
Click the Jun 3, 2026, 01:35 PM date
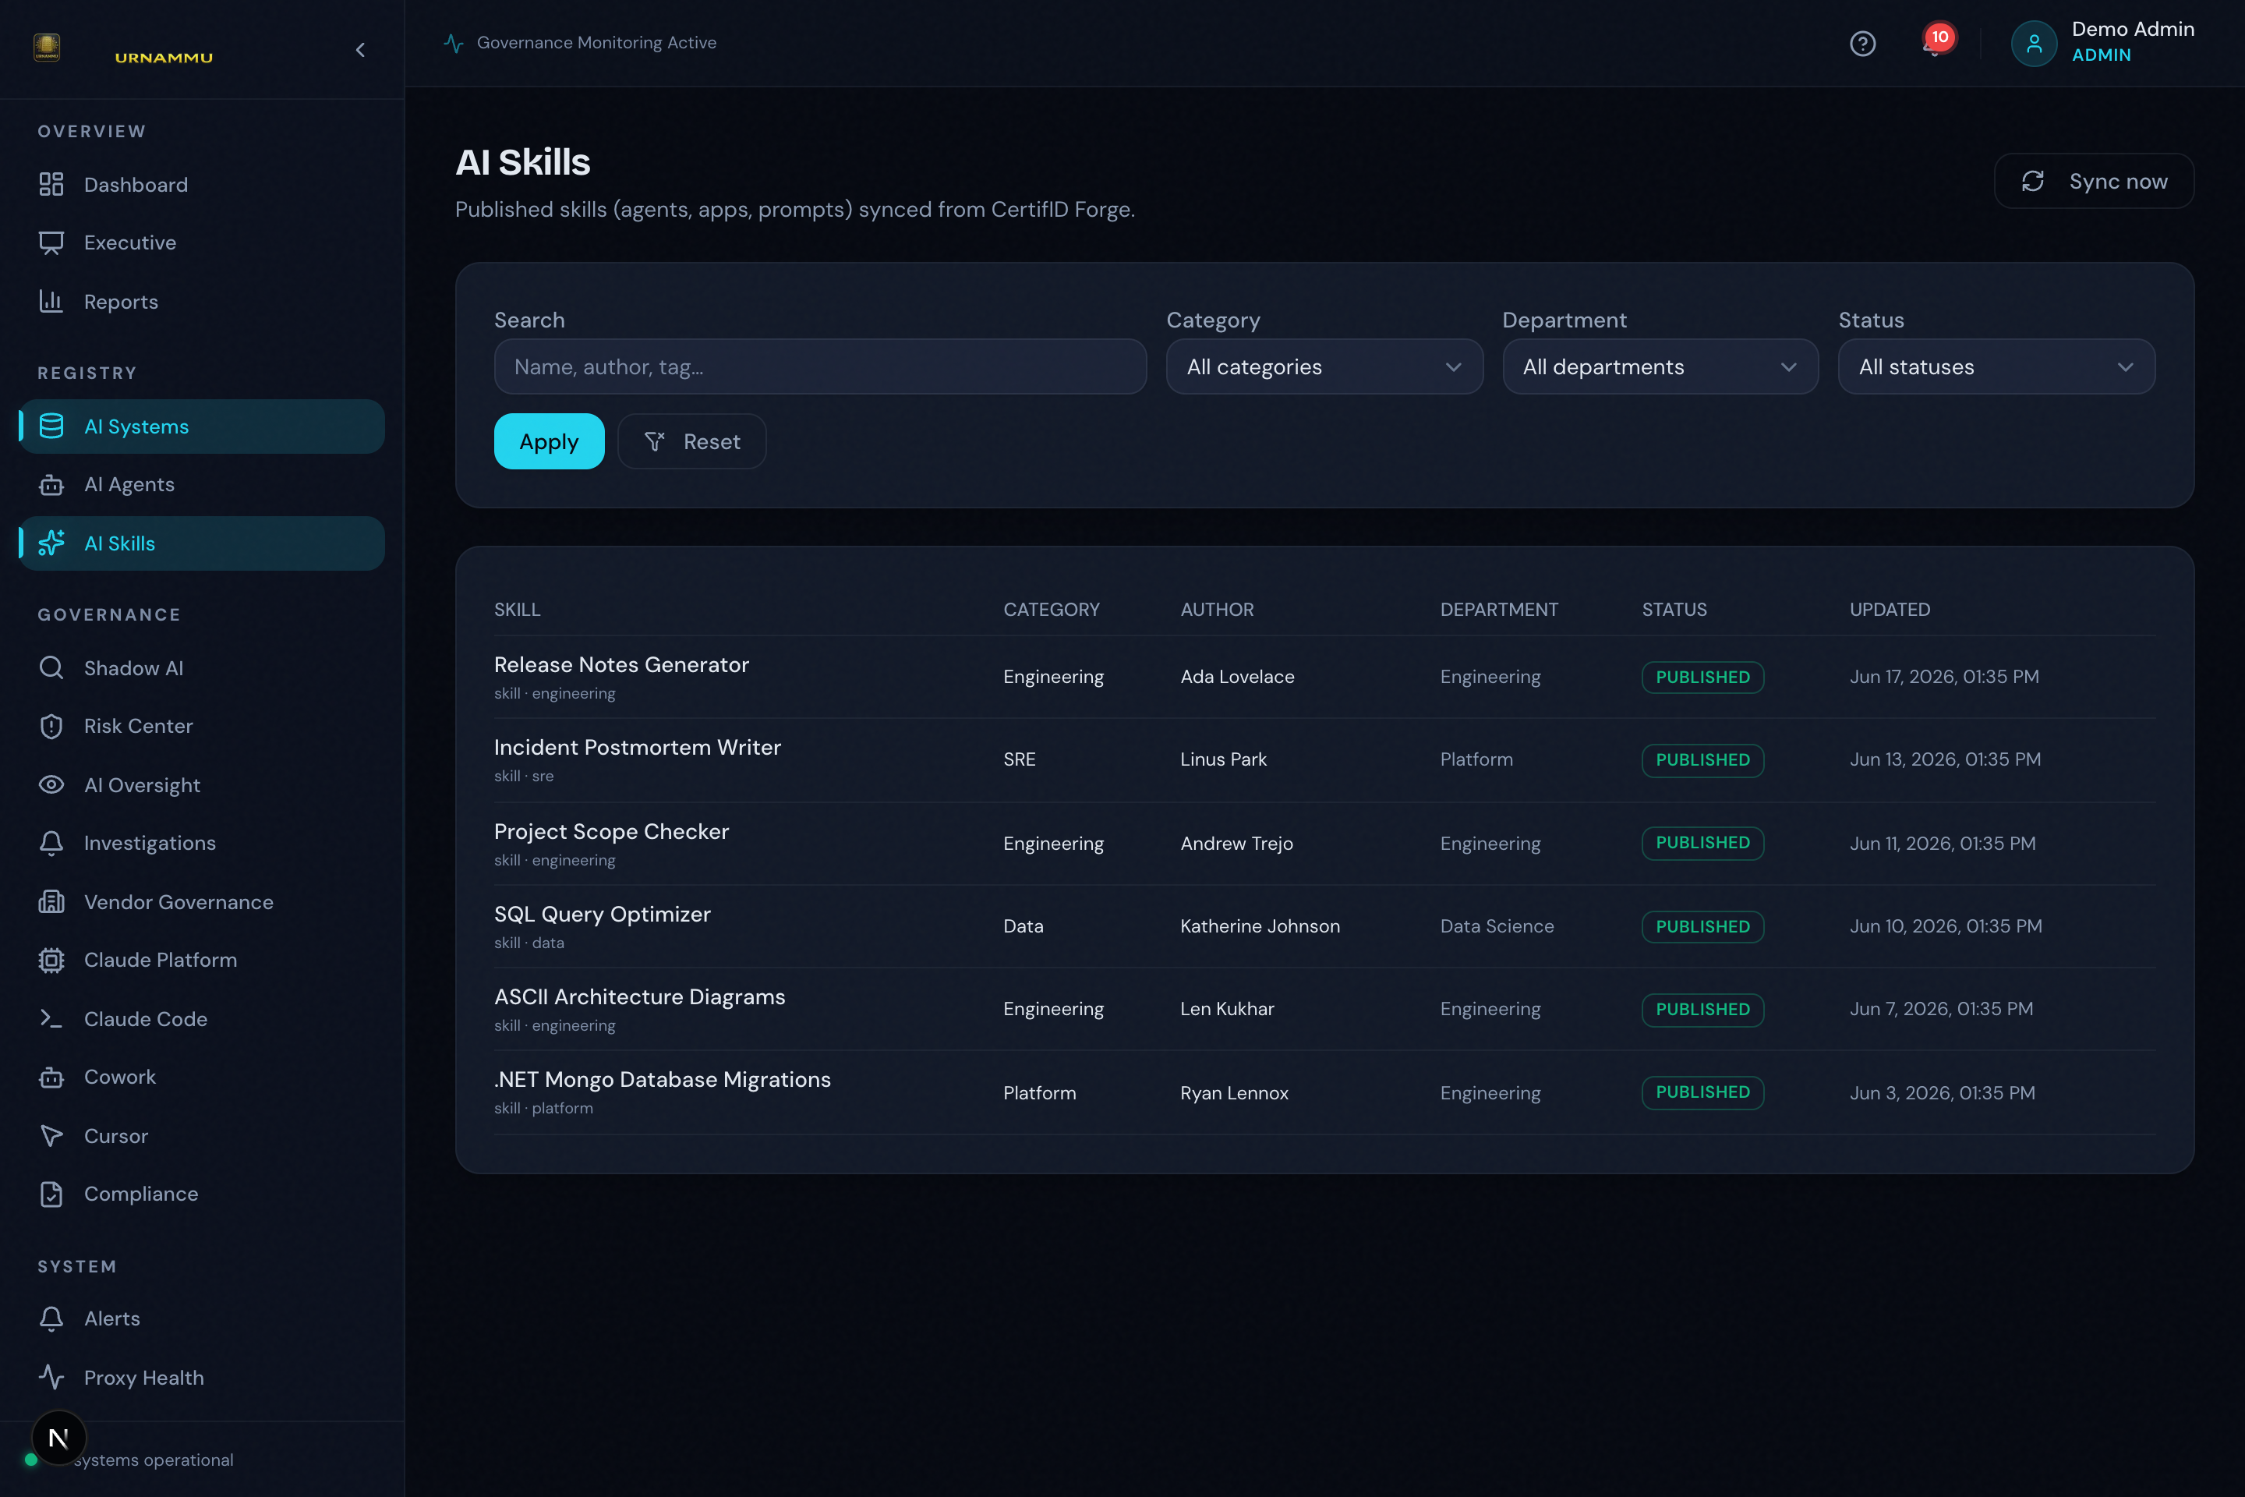(1943, 1092)
